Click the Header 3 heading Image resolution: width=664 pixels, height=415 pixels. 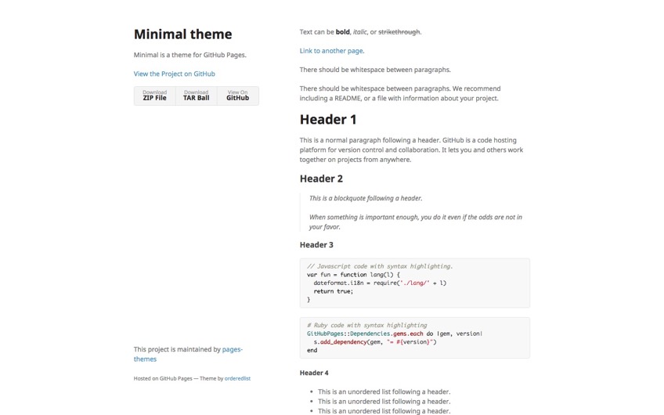click(x=316, y=245)
